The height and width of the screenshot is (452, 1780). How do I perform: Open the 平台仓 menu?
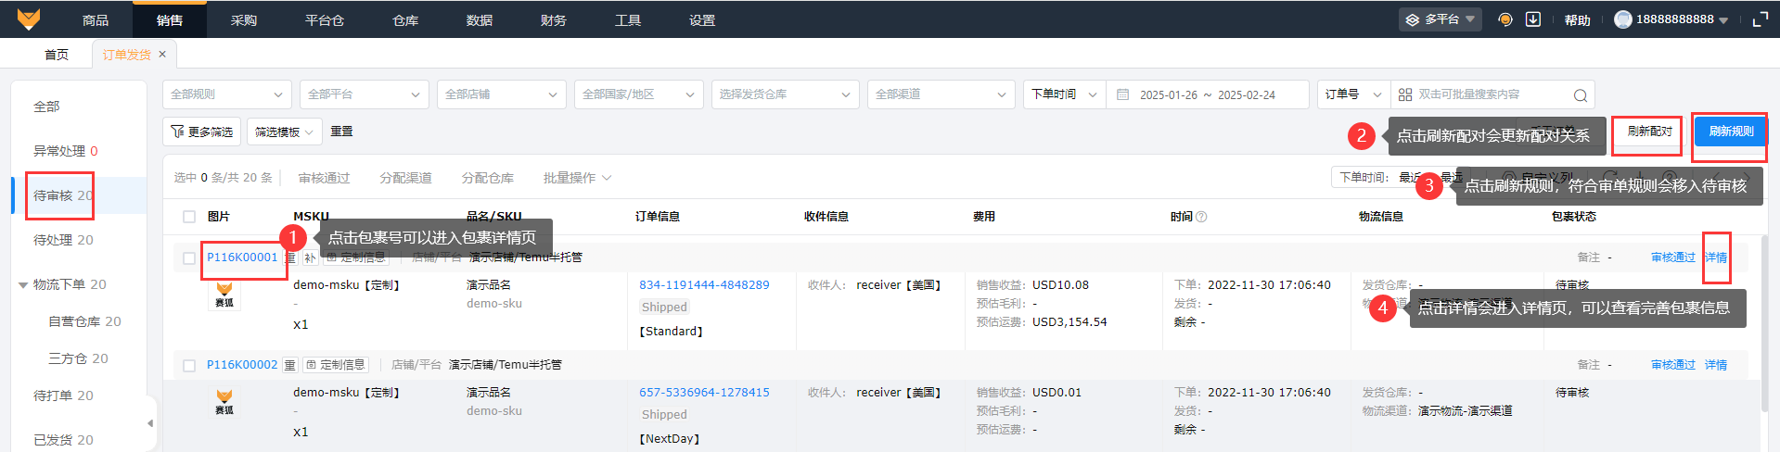point(325,19)
